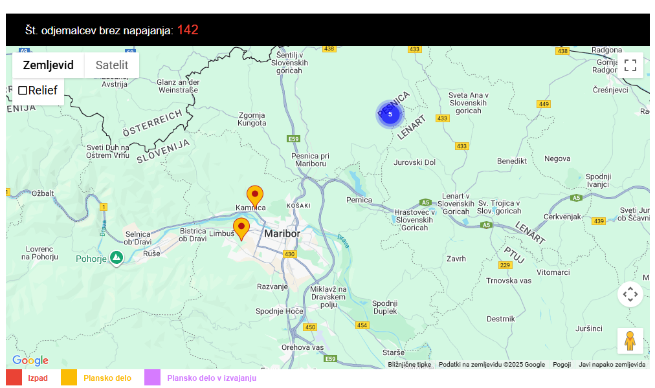Screen dimensions: 655x388
Task: Open the Pogoji terms link
Action: pyautogui.click(x=561, y=365)
